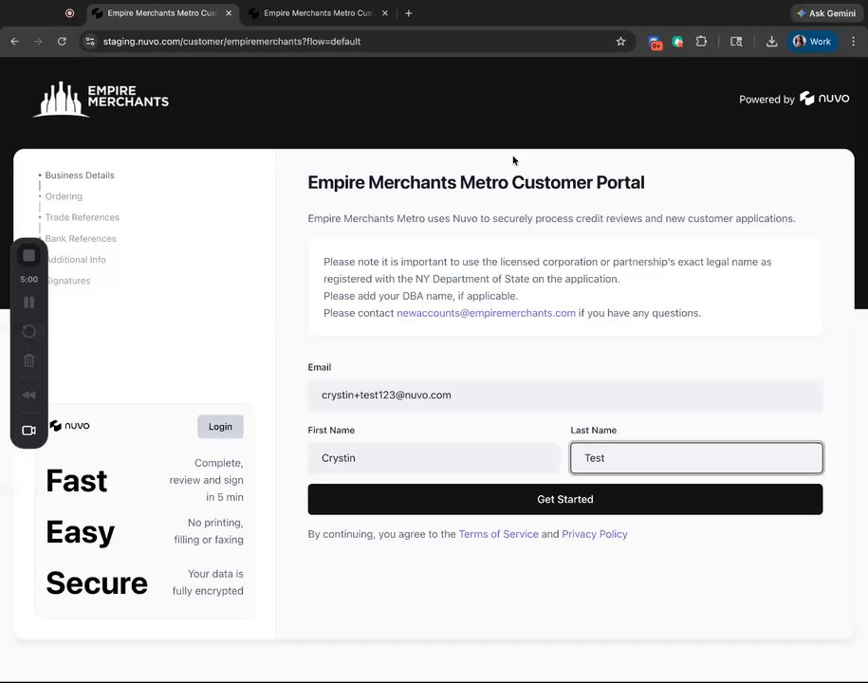The image size is (868, 683).
Task: Click newaccounts@empiremerchants.com email link
Action: (486, 313)
